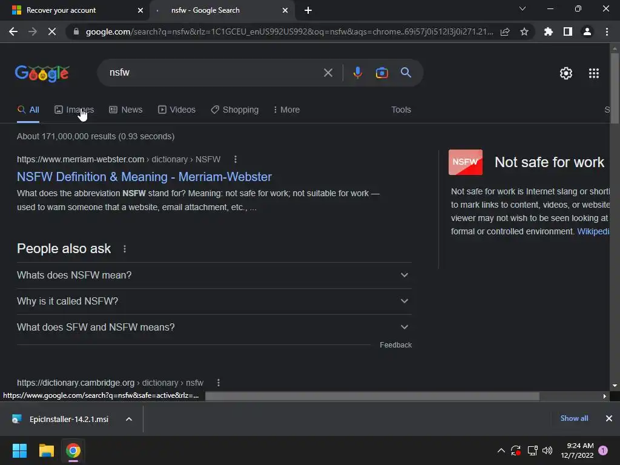Open the Wikipedia link in the knowledge panel
Screen dimensions: 620x465
point(593,231)
